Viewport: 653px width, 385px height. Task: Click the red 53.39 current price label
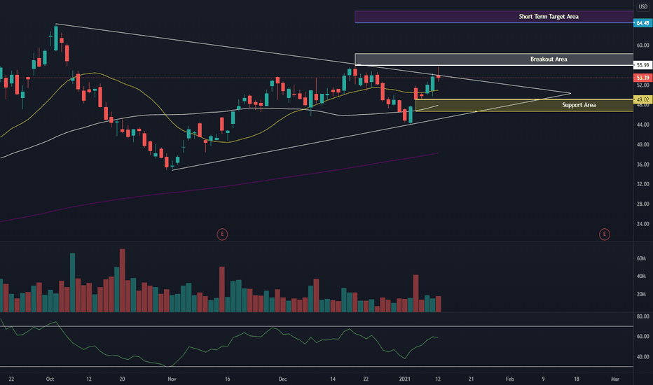pyautogui.click(x=642, y=78)
